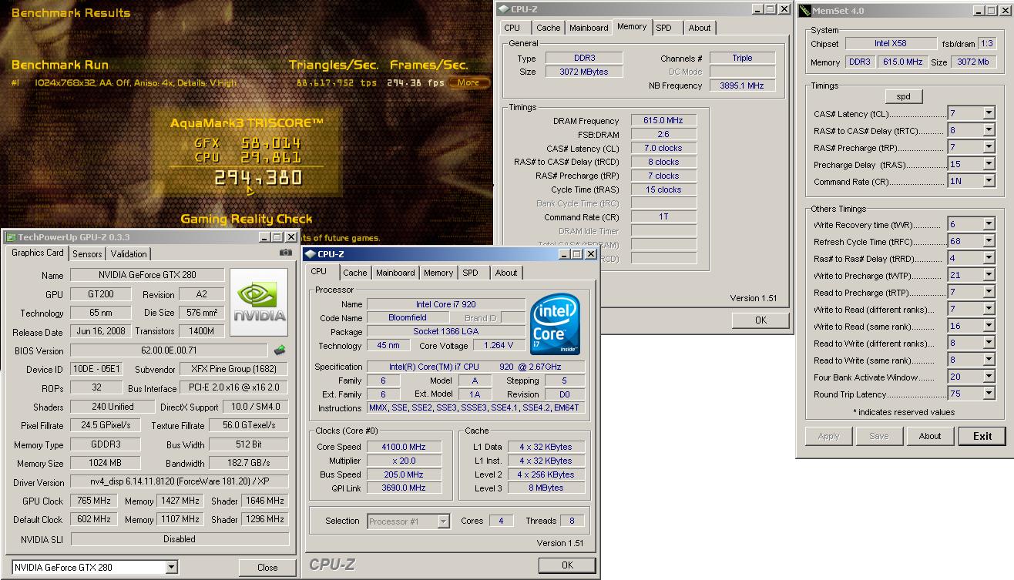1014x580 pixels.
Task: Switch to Mainboard tab in front CPU-Z window
Action: pyautogui.click(x=395, y=273)
